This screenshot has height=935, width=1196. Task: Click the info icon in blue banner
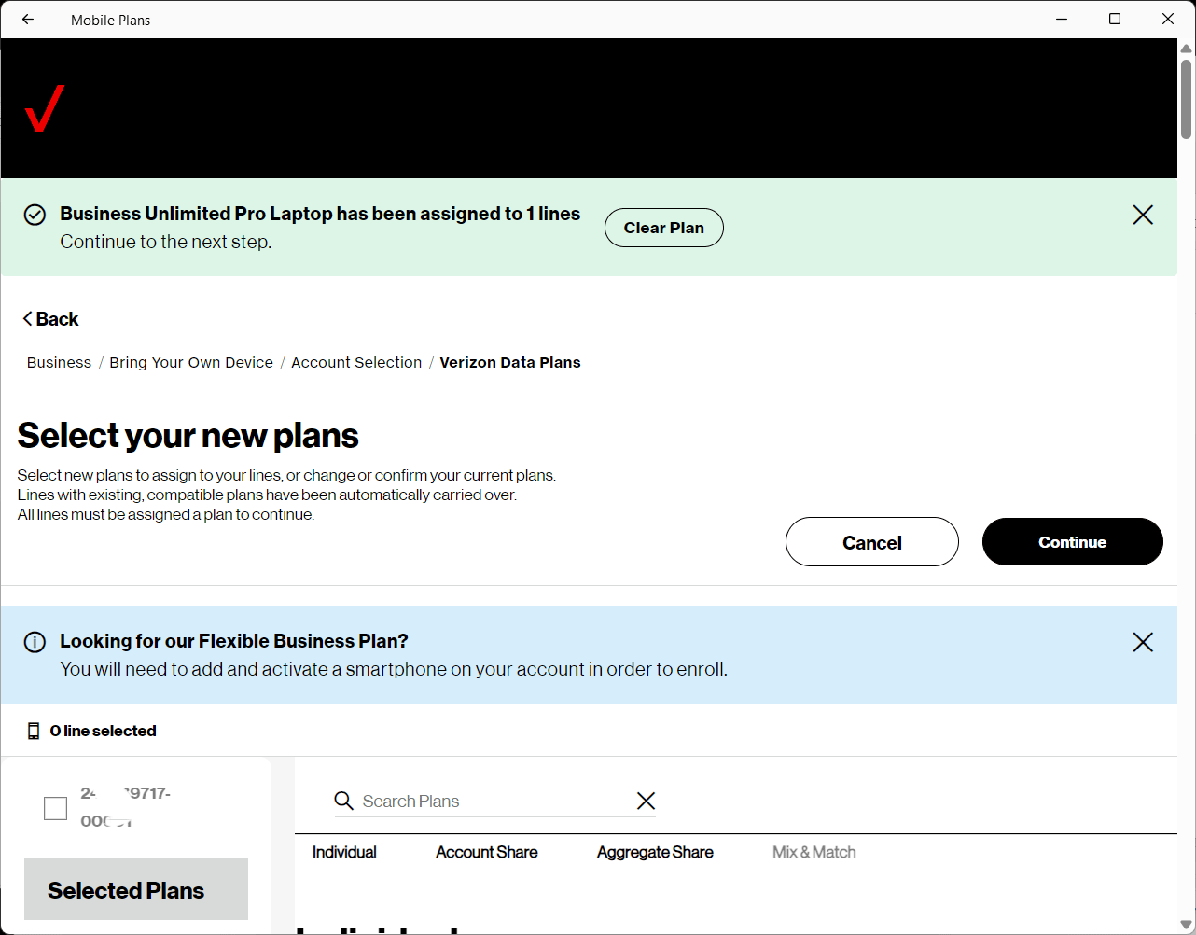tap(35, 642)
